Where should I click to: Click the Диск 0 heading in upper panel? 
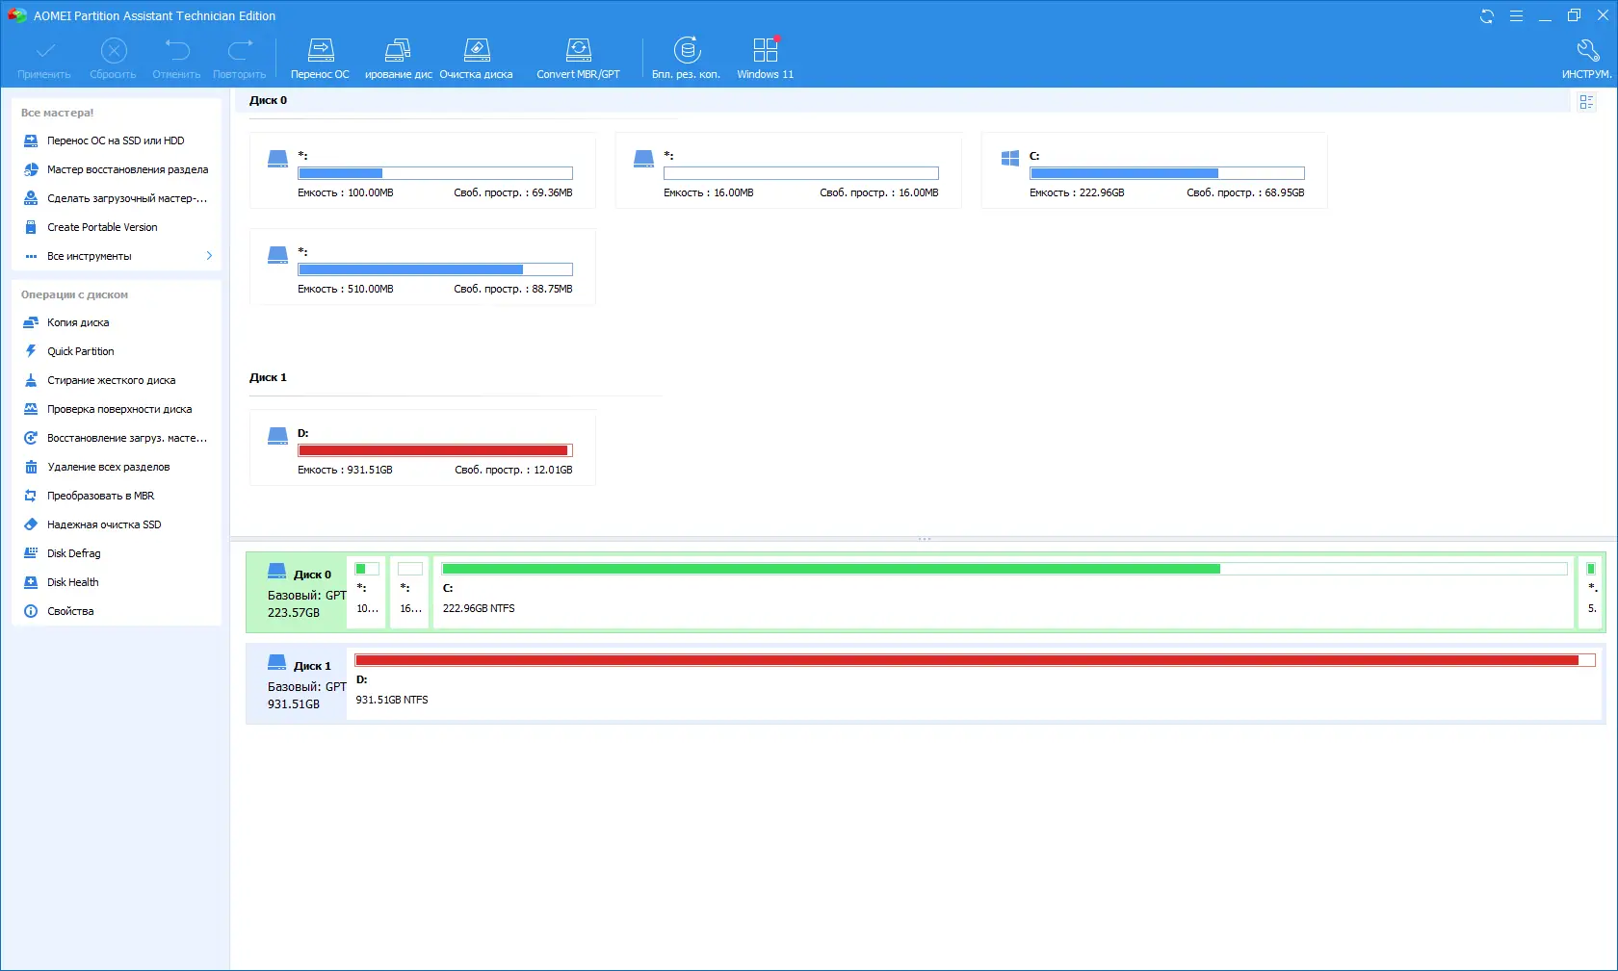coord(269,100)
